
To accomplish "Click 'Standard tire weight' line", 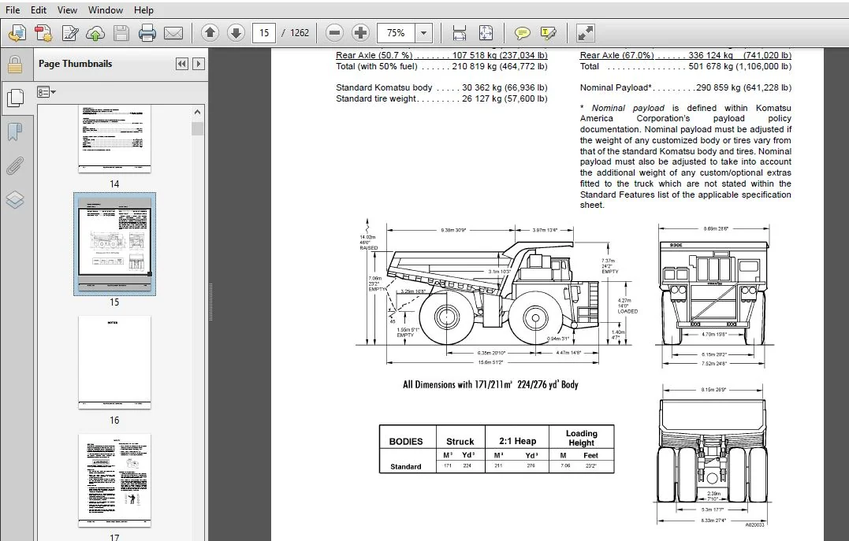I will point(441,98).
